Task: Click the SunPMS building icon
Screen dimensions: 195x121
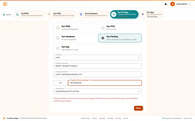Action: click(x=17, y=15)
